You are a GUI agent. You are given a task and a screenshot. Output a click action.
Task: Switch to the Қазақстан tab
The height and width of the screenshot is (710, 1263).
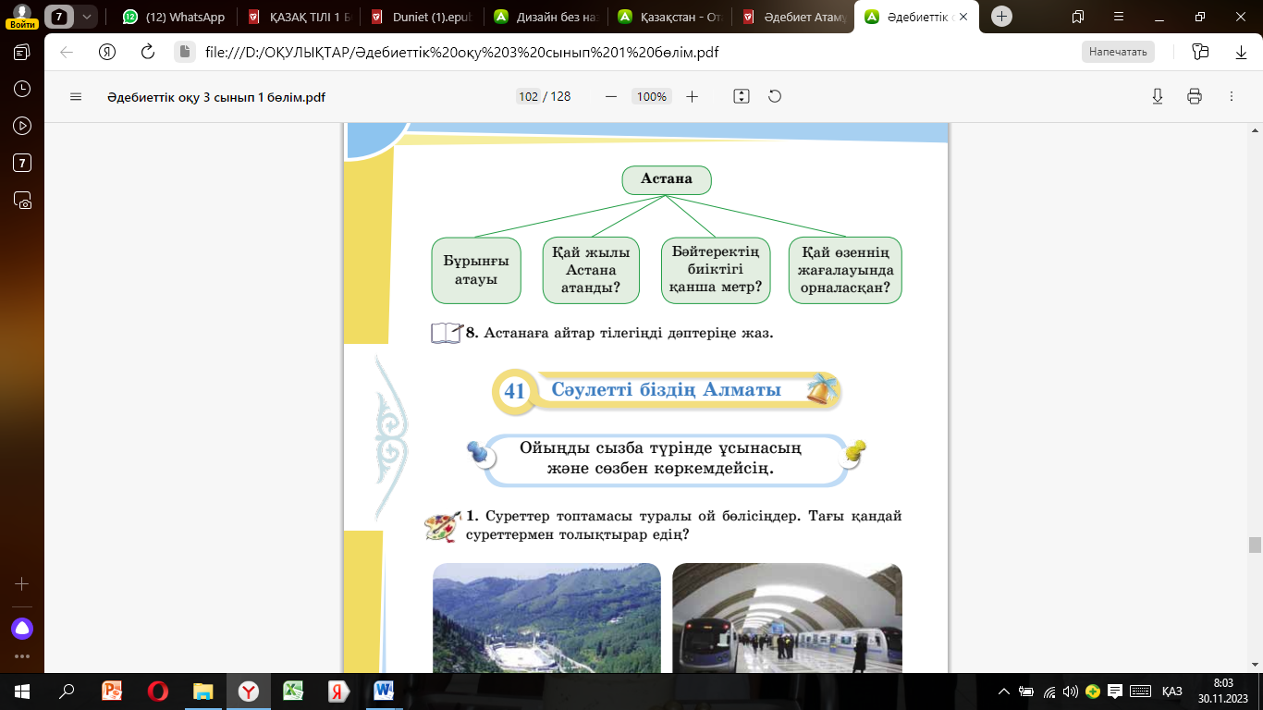pos(669,17)
